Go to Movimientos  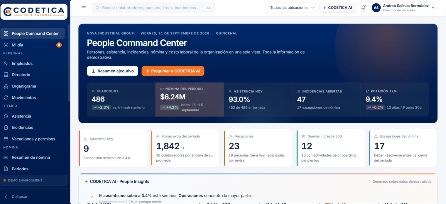(x=33, y=98)
